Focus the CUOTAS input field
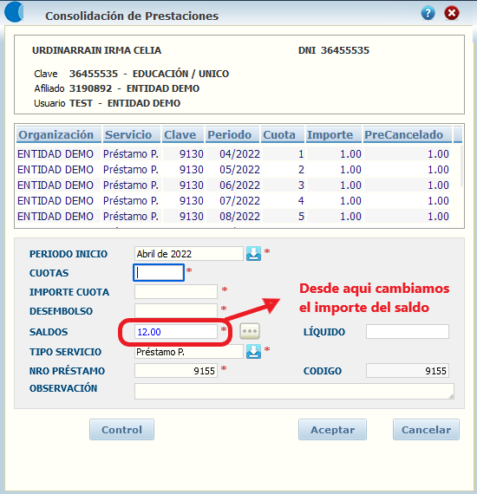The width and height of the screenshot is (477, 494). point(159,273)
